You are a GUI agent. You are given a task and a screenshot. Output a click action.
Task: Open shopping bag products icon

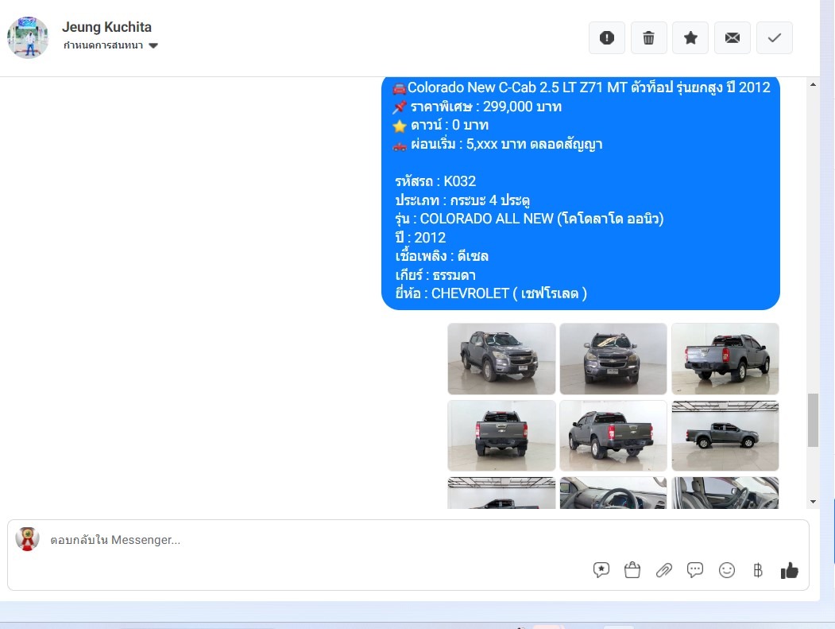(x=632, y=570)
